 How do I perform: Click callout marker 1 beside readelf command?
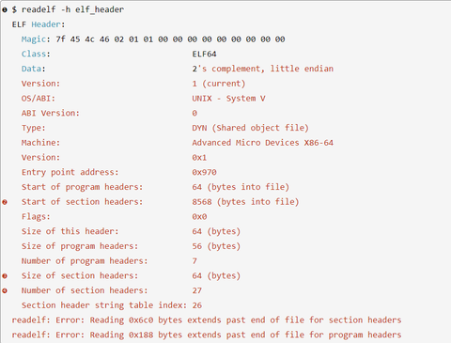5,9
